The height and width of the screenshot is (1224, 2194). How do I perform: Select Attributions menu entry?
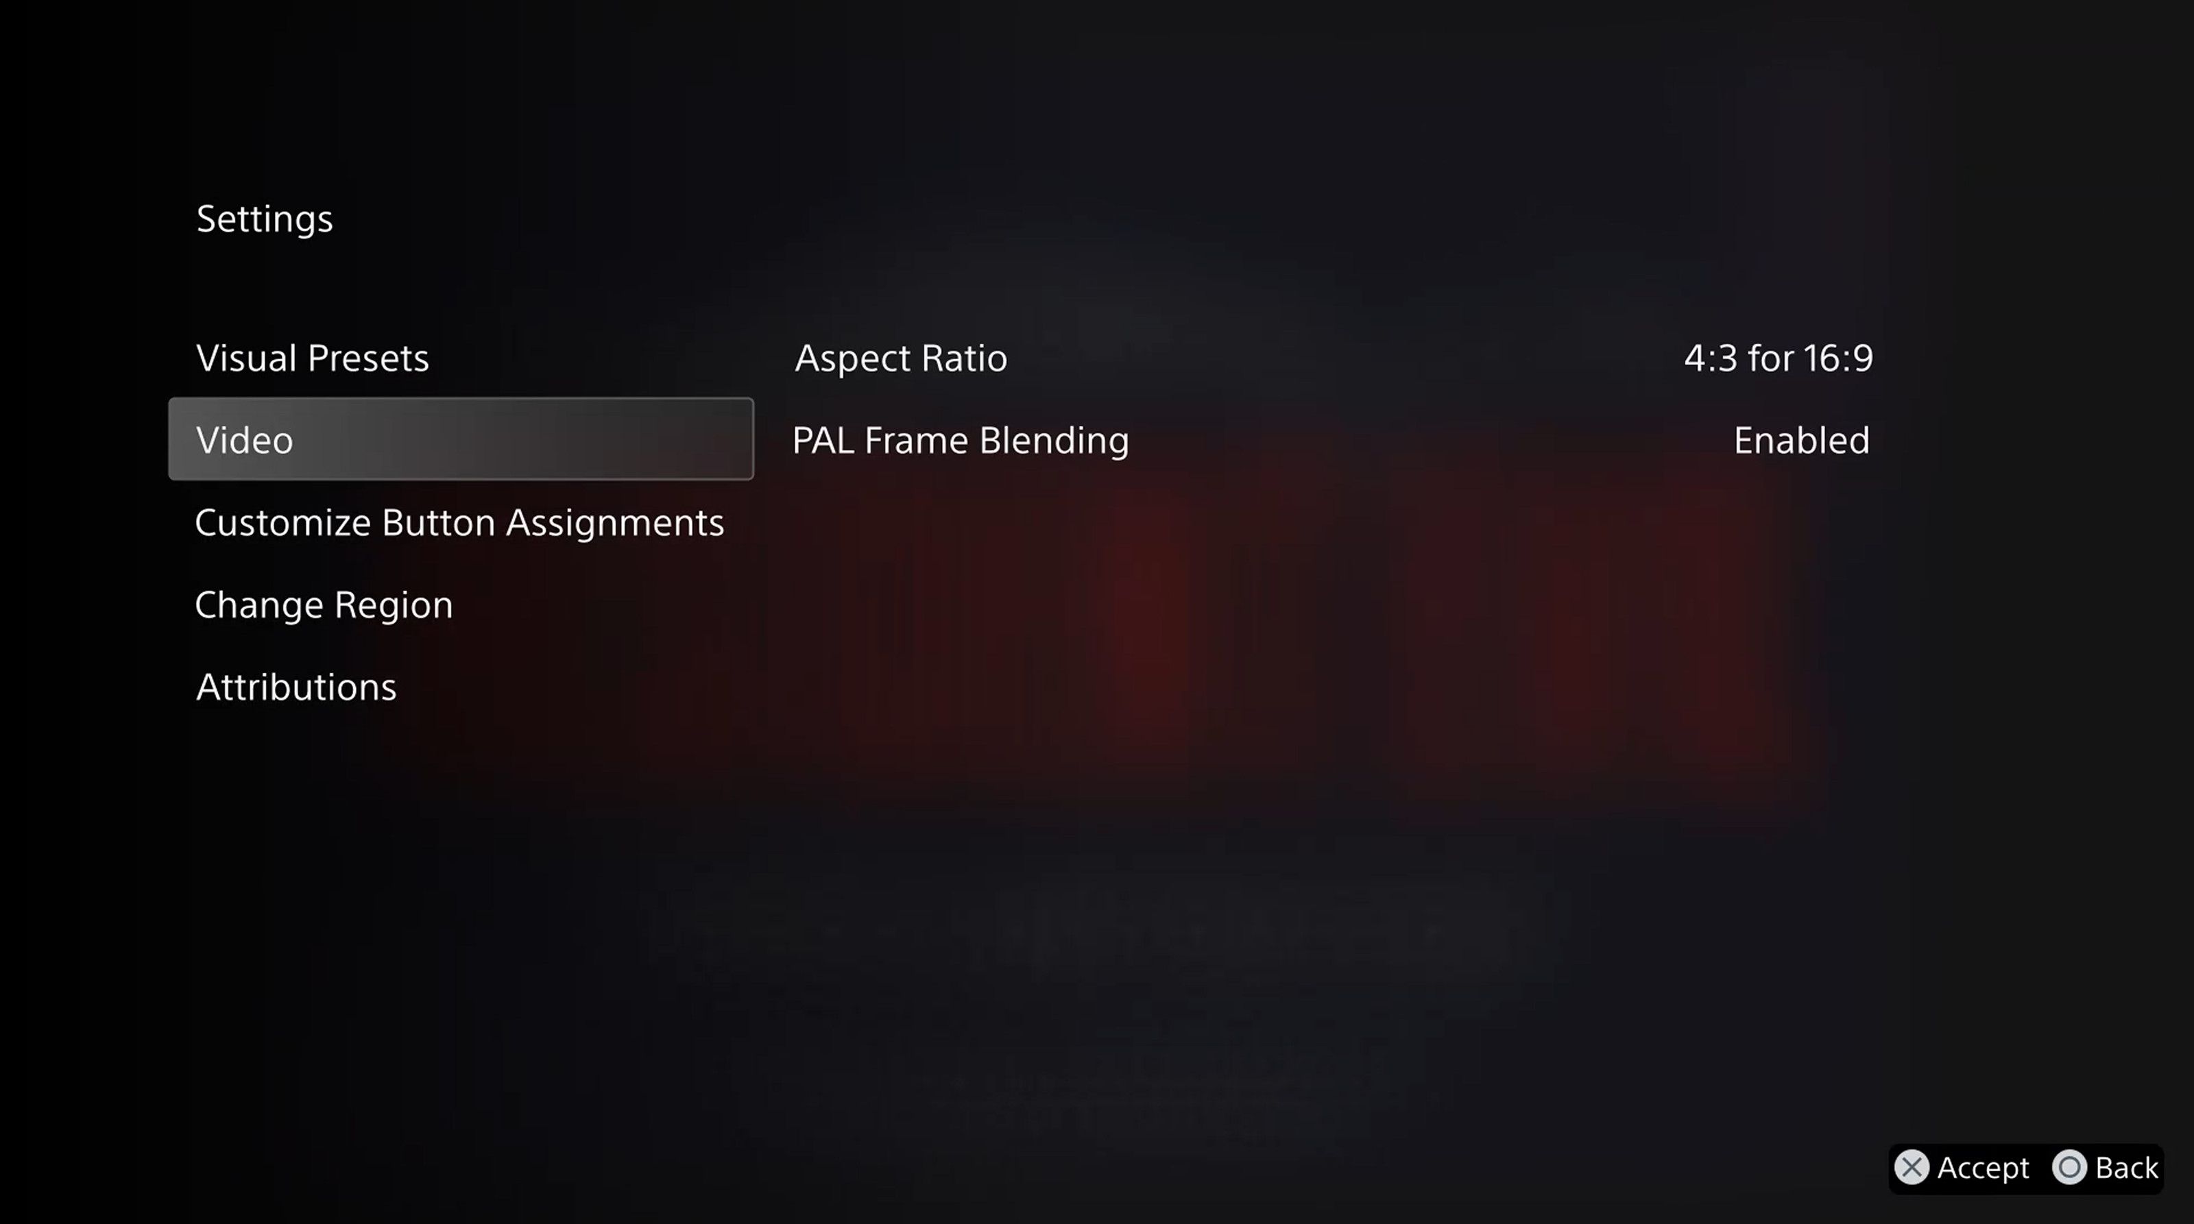click(x=296, y=685)
